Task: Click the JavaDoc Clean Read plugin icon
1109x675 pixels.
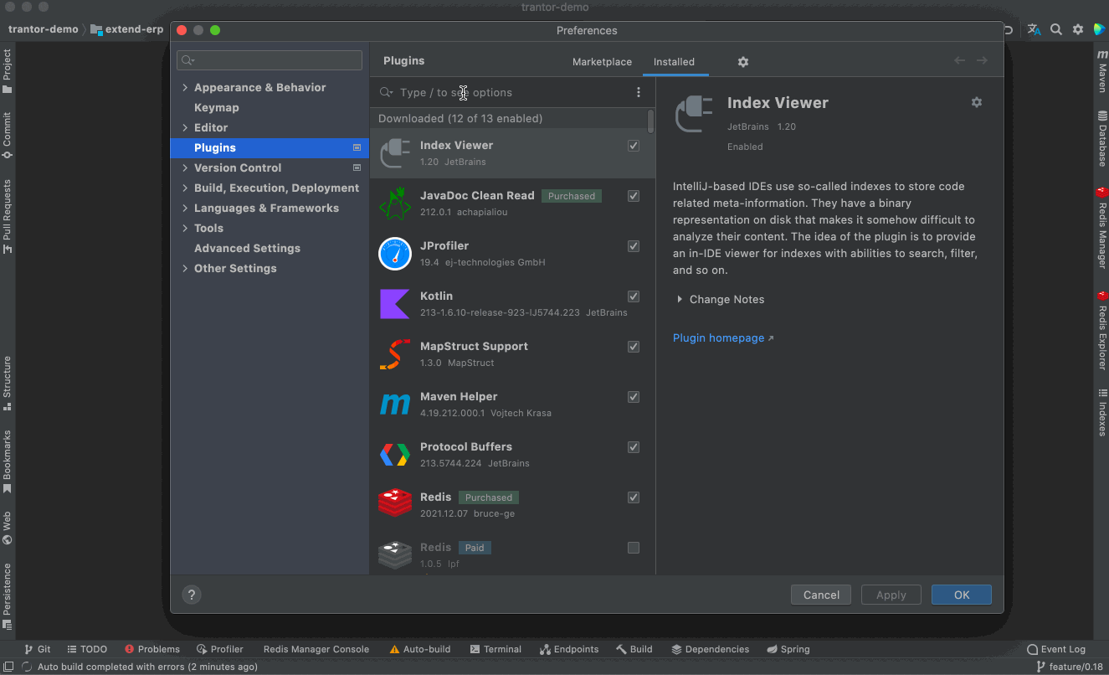Action: click(x=395, y=204)
